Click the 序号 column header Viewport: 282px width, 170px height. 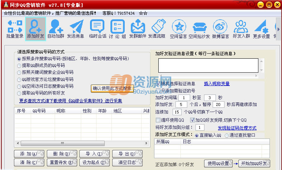click(x=23, y=111)
